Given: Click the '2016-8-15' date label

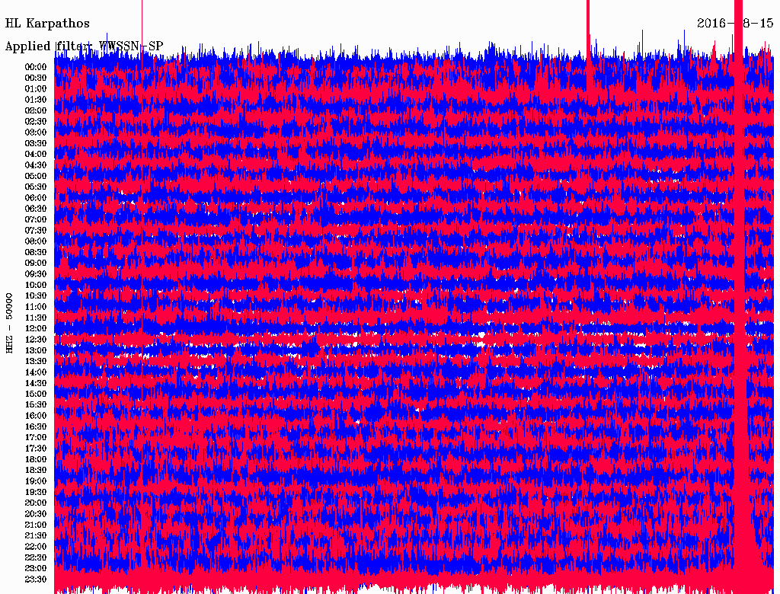Looking at the screenshot, I should (x=735, y=24).
